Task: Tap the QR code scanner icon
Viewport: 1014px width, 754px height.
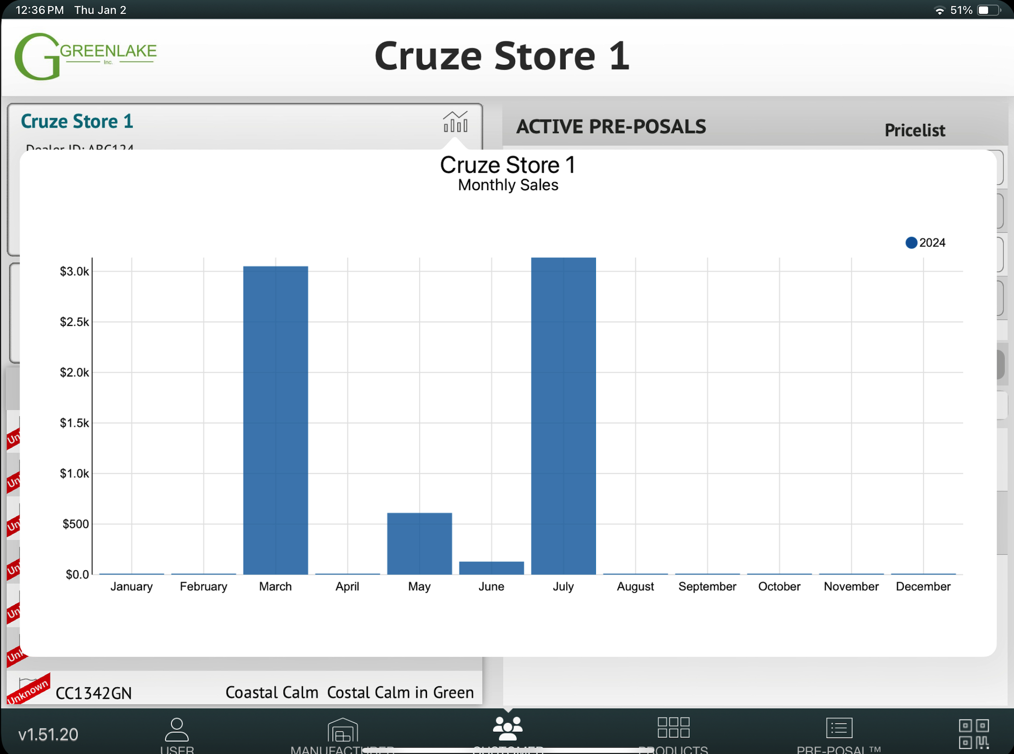Action: [x=974, y=734]
